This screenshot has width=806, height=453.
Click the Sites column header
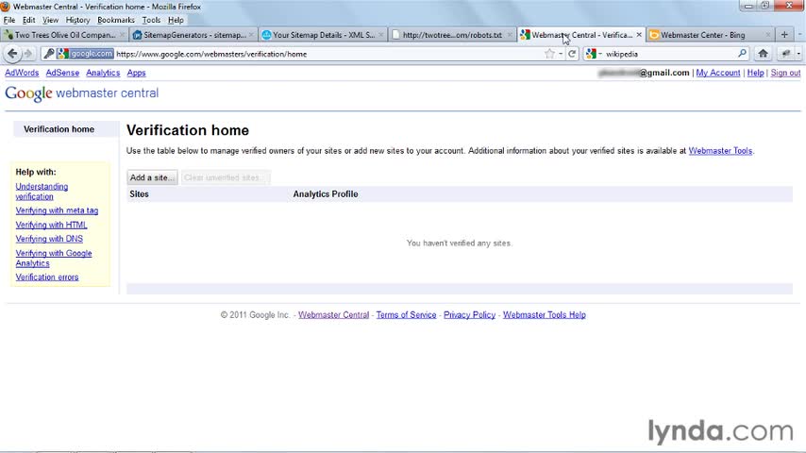pyautogui.click(x=139, y=193)
